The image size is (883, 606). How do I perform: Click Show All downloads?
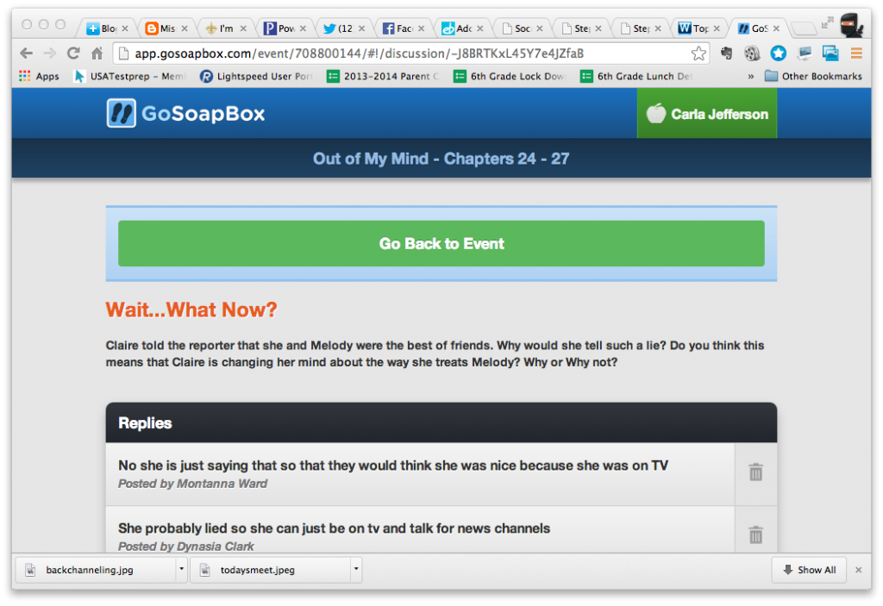(809, 570)
